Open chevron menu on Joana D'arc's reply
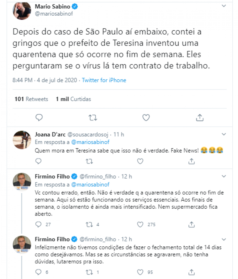This screenshot has width=238, height=279. tap(224, 134)
